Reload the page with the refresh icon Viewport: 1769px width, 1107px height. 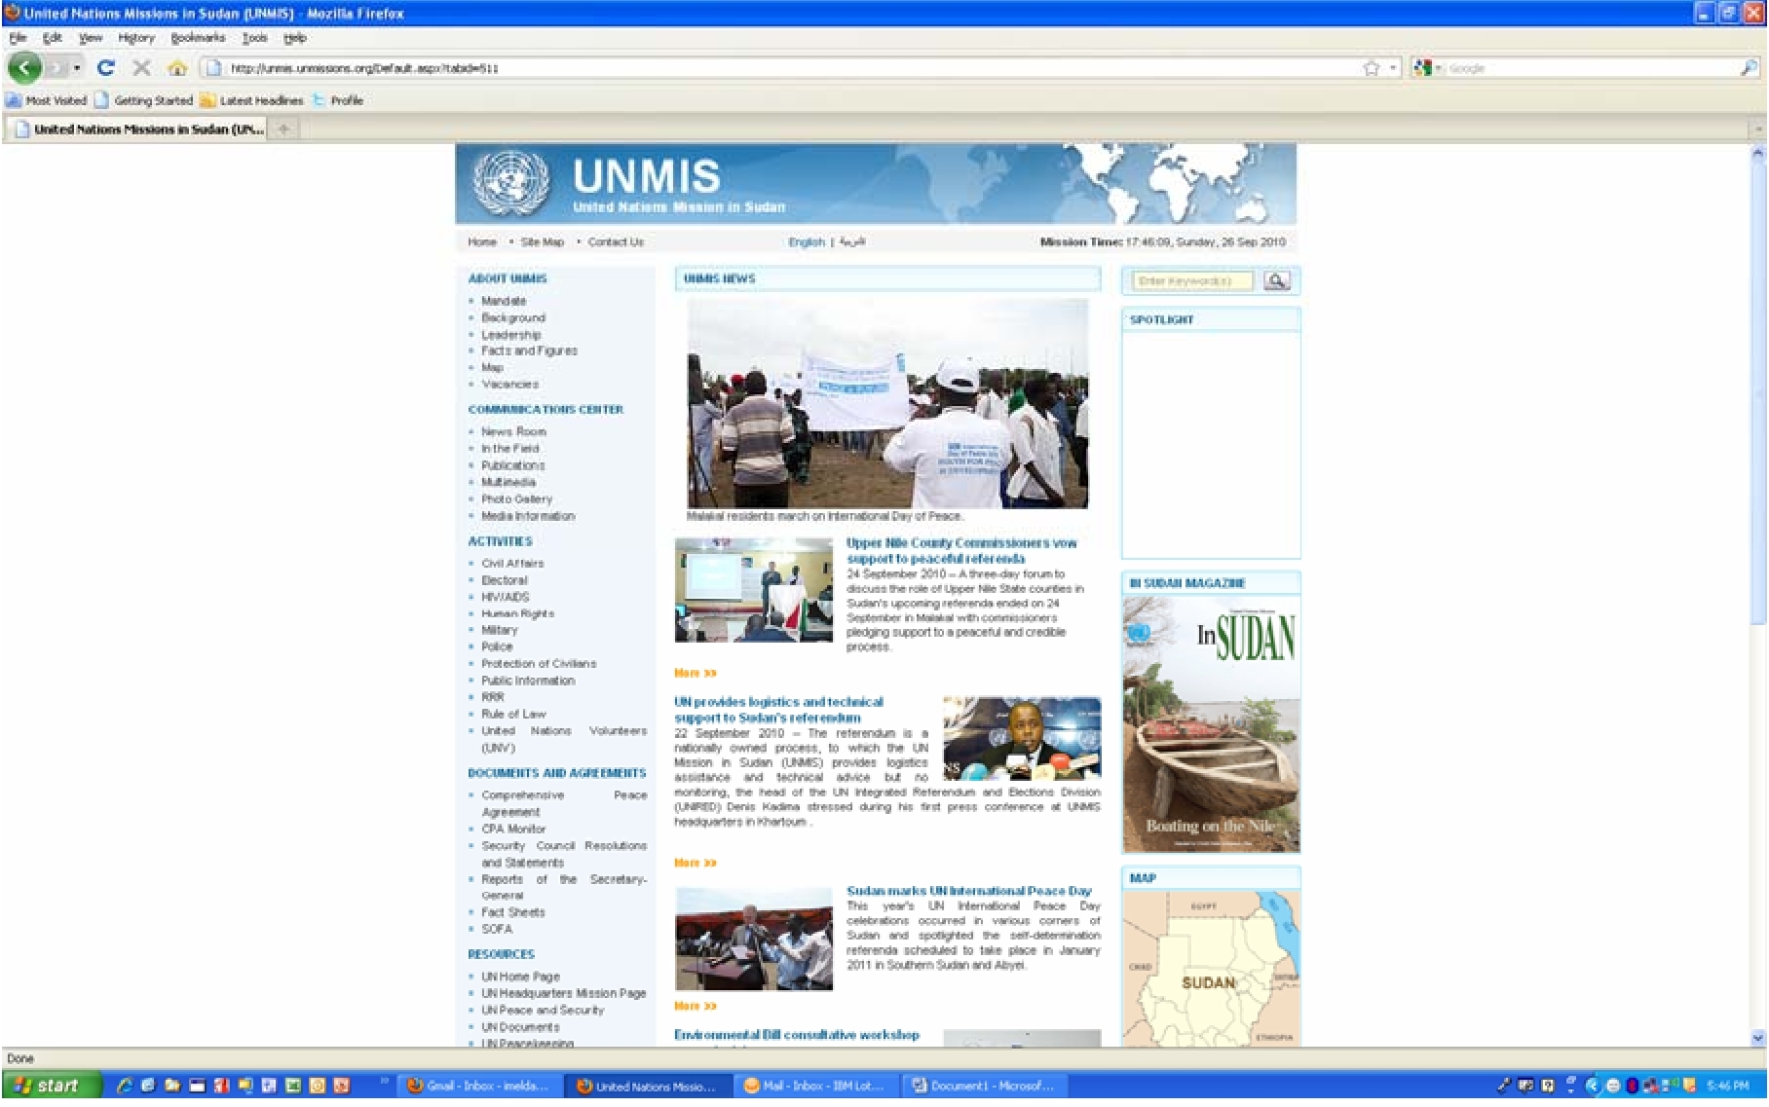coord(106,68)
